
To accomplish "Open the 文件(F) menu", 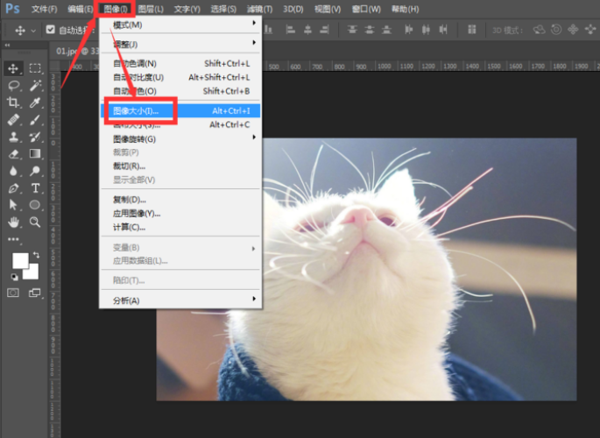I will coord(45,9).
